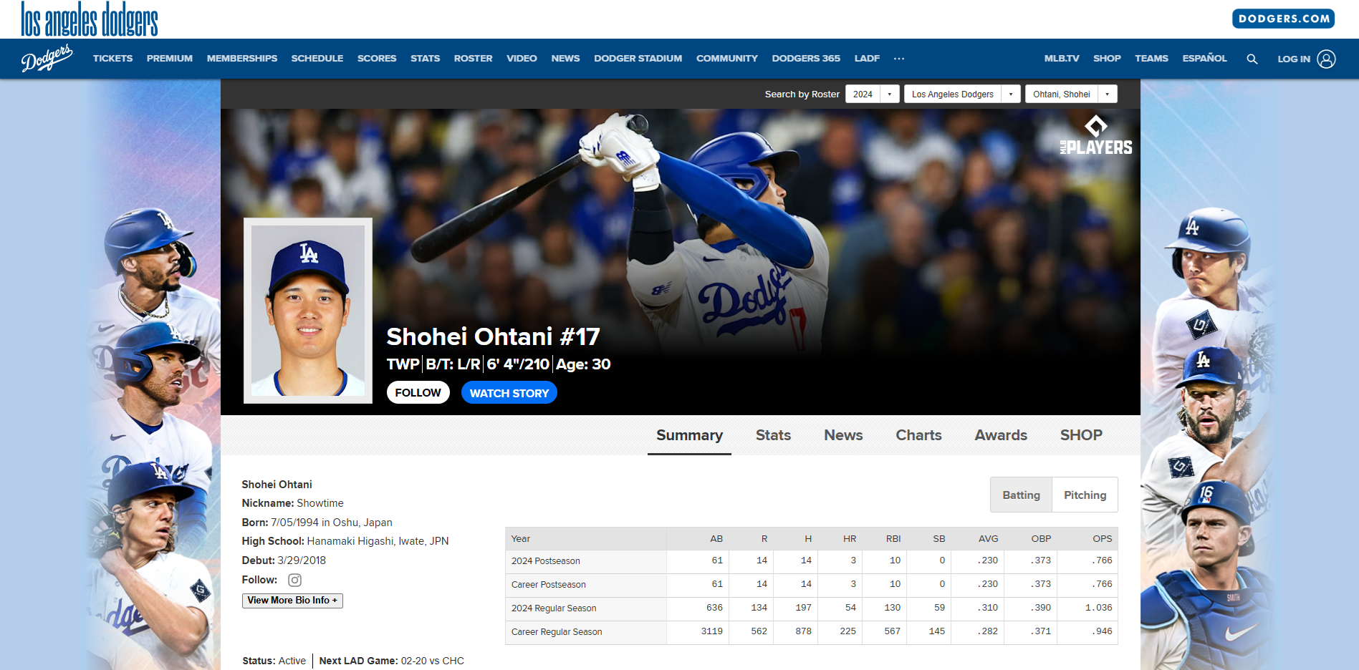The image size is (1359, 670).
Task: Click Shohei Ohtani's headshot photo
Action: coord(308,311)
